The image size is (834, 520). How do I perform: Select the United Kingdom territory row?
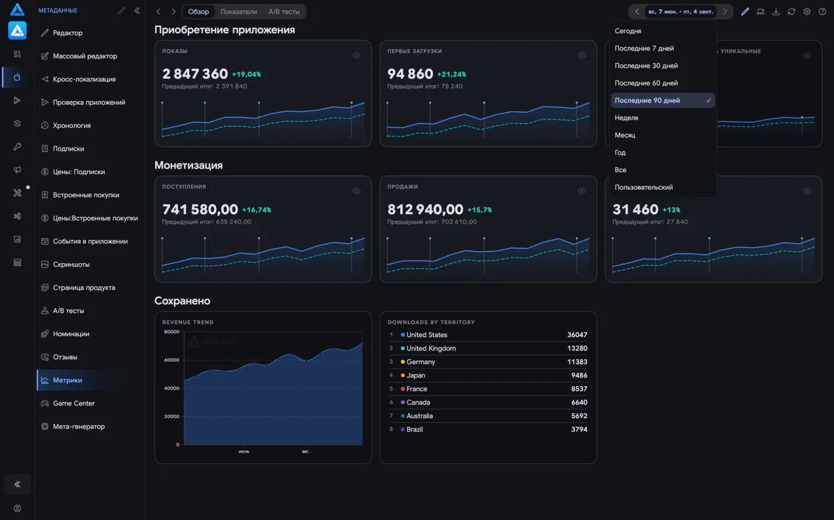[488, 349]
